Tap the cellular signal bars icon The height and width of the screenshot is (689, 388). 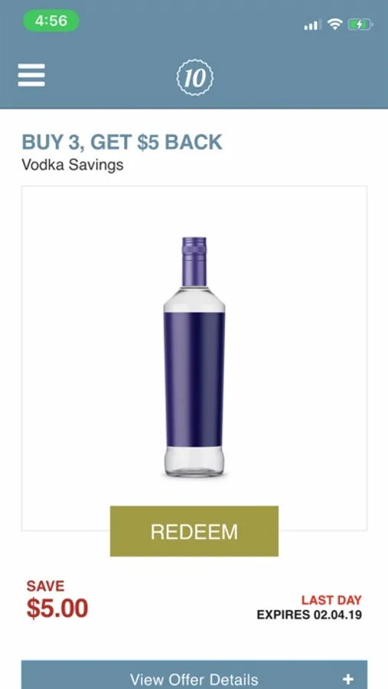click(x=312, y=24)
